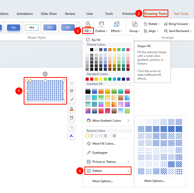Click the floating outline icon

[72, 118]
